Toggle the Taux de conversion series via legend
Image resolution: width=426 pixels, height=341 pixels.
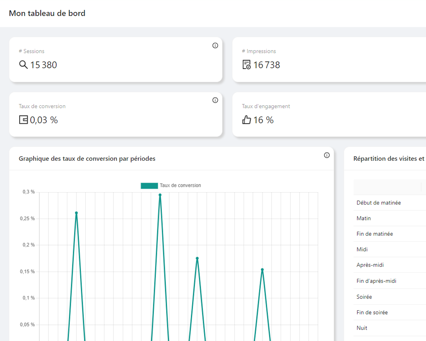(x=179, y=185)
